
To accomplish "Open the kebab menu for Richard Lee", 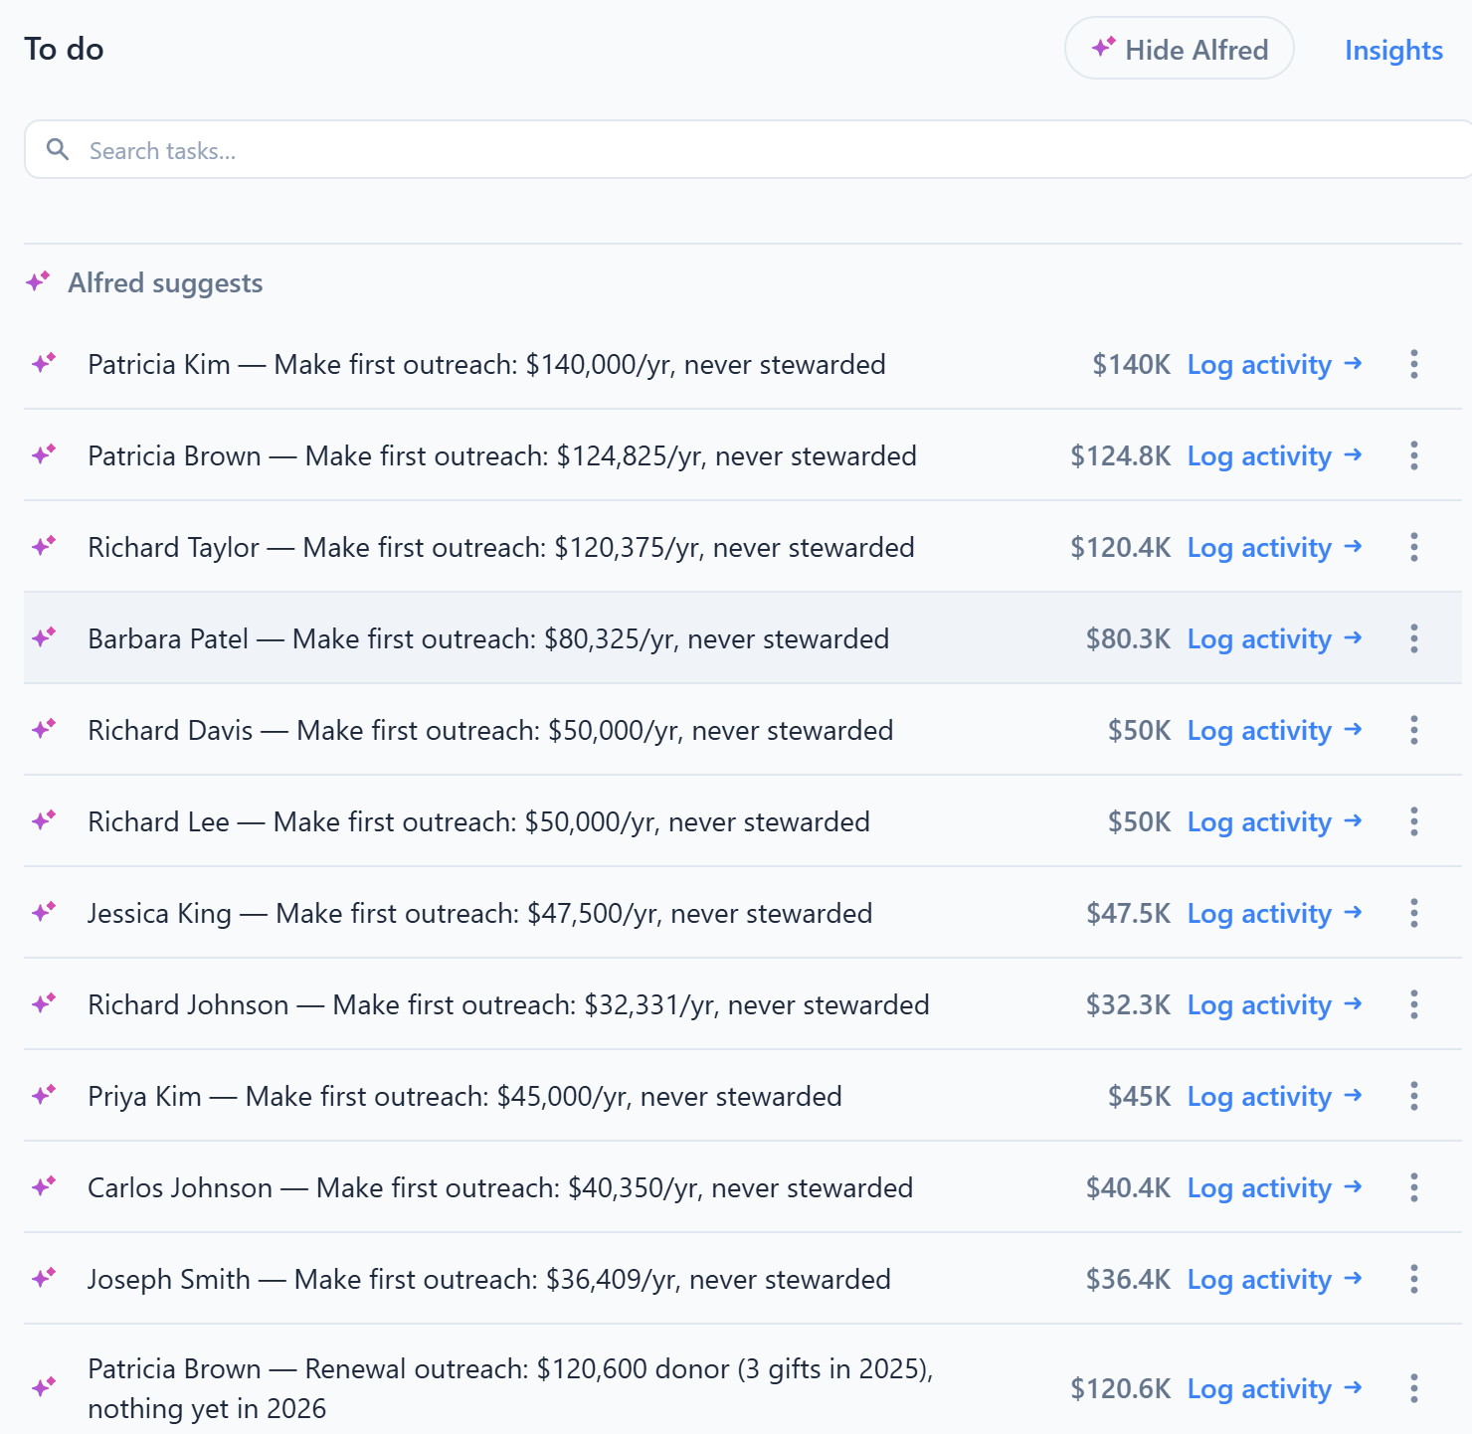I will (x=1413, y=821).
